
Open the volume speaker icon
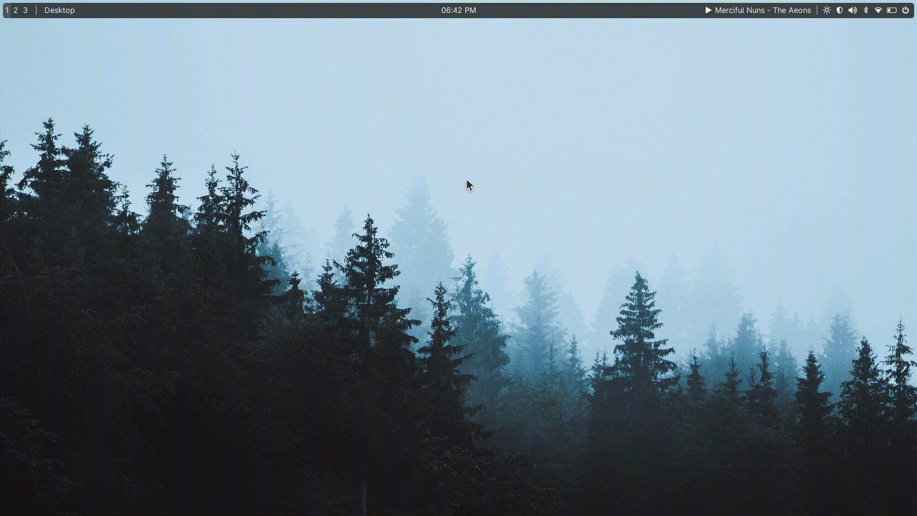(853, 10)
